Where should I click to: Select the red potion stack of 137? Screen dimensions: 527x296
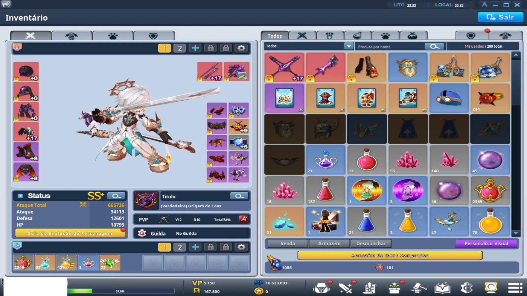pos(325,190)
